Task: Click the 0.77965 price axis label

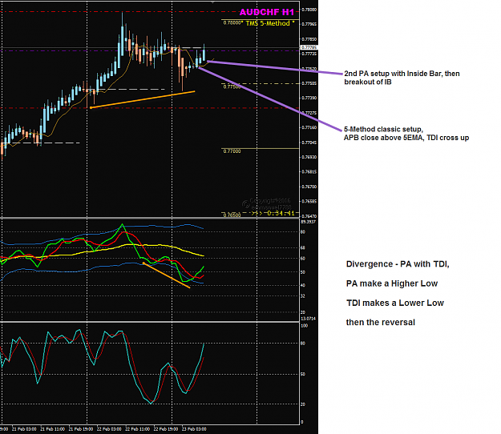Action: (309, 24)
